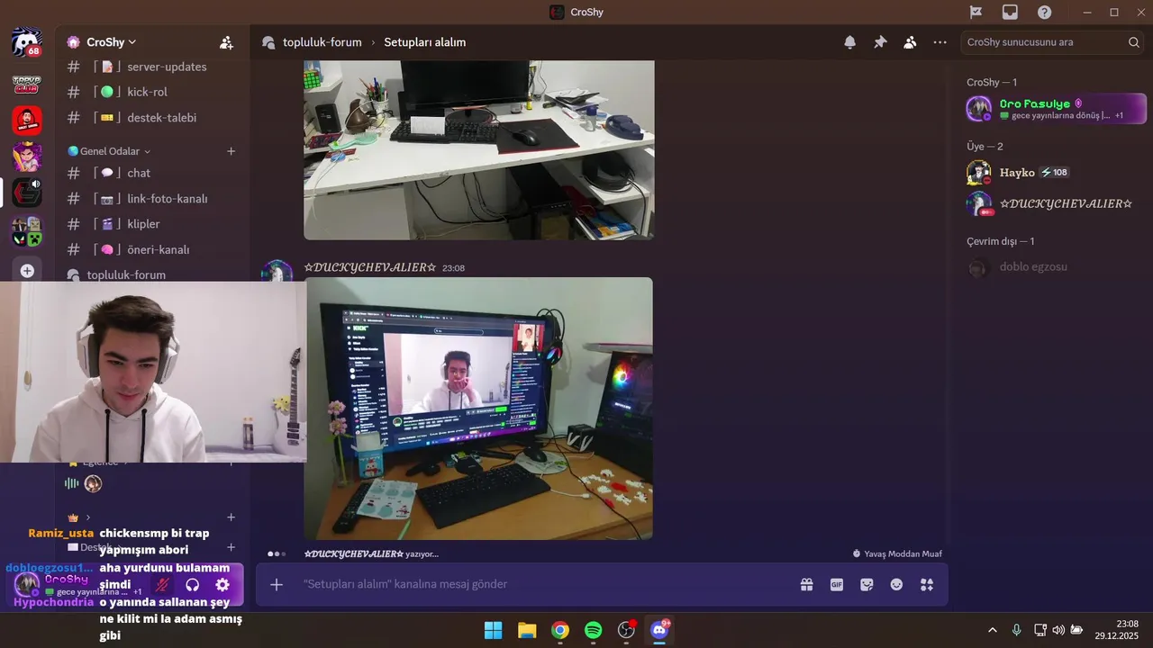Open Oro Fasulye member profile

point(1054,109)
